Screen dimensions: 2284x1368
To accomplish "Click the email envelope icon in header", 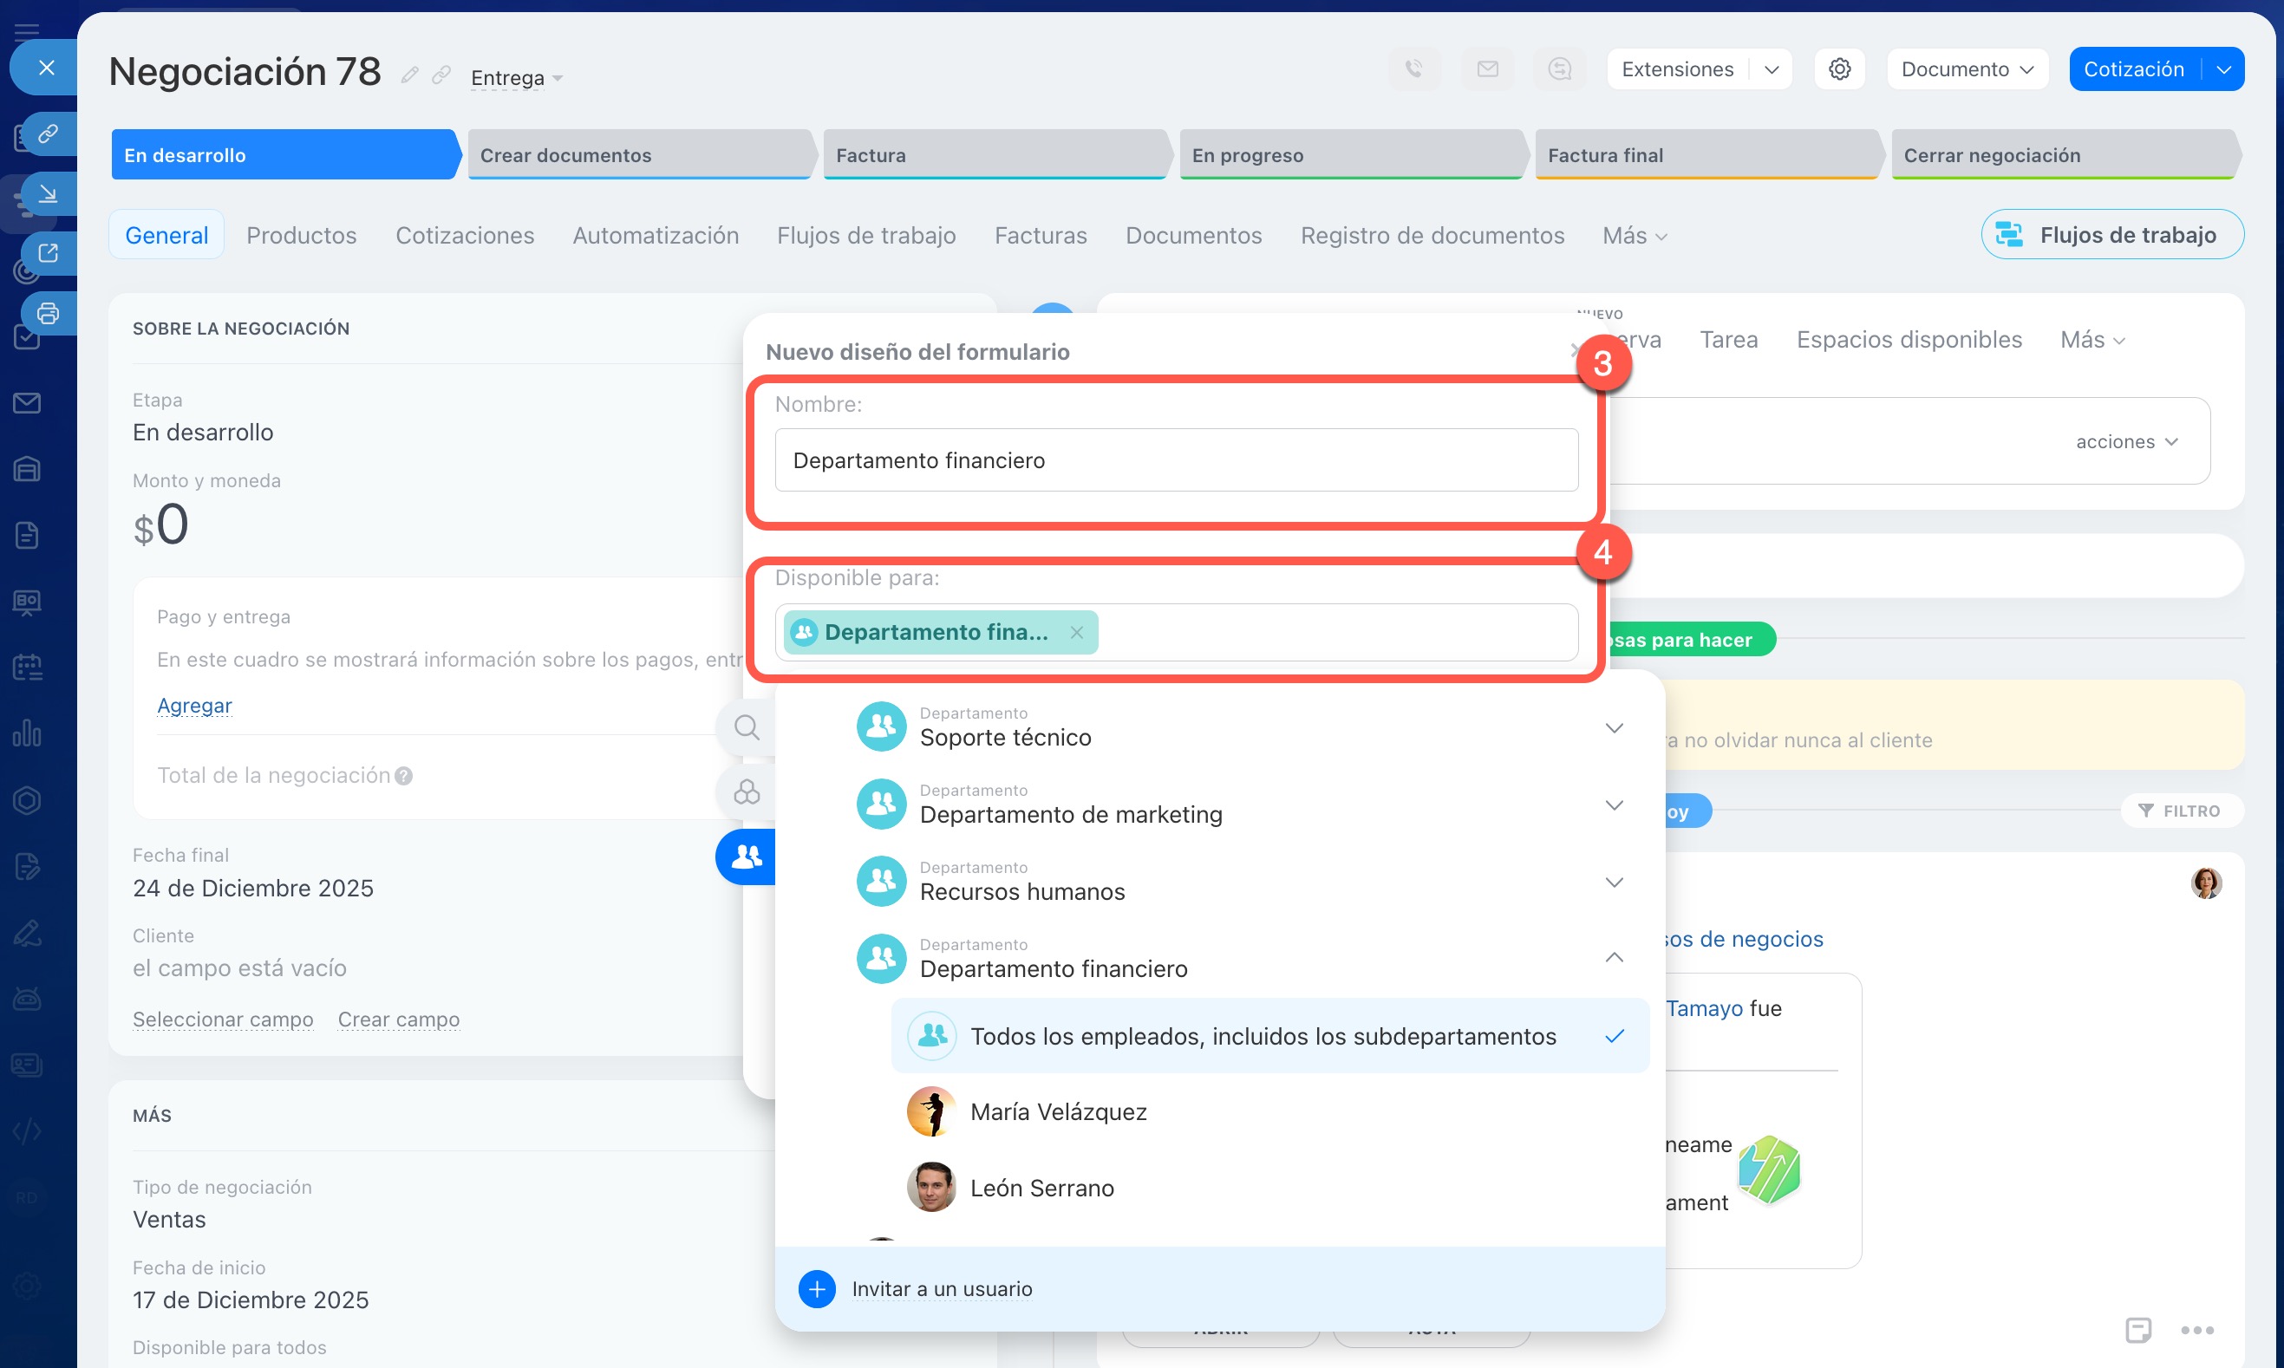I will (x=1486, y=69).
